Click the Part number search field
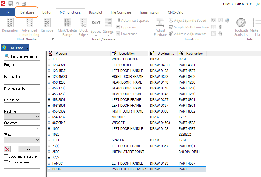Screen dimensions: 261x177 (x=22, y=82)
